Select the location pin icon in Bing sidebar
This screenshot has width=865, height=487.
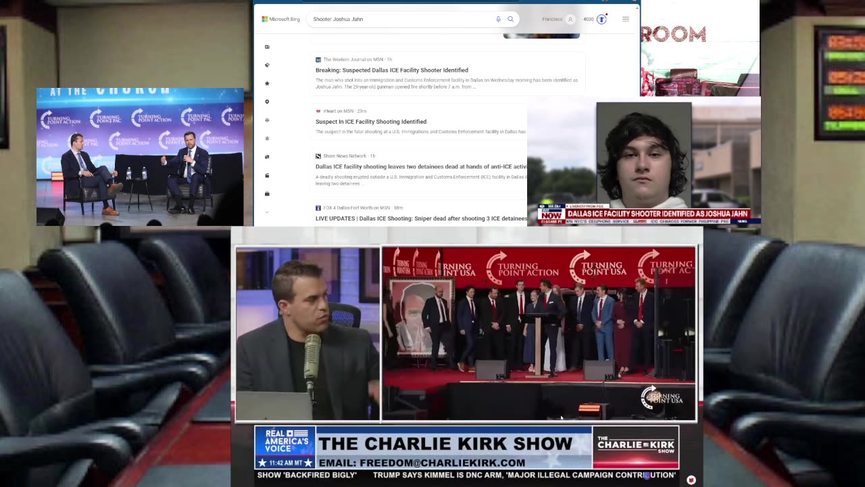(x=267, y=101)
